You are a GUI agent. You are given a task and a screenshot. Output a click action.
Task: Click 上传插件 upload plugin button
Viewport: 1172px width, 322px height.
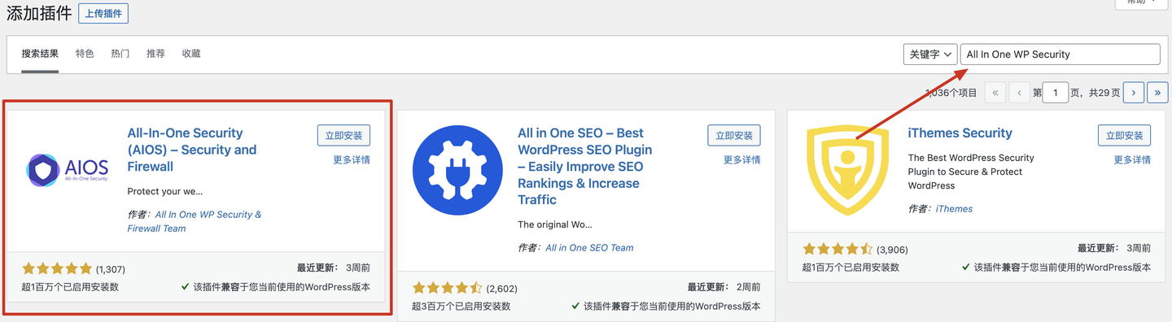coord(103,14)
